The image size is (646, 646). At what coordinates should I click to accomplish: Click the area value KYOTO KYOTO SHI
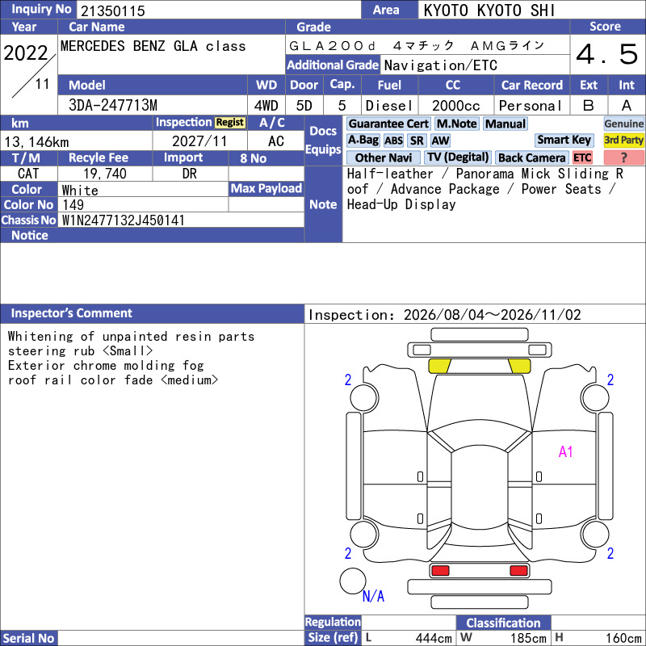[489, 10]
